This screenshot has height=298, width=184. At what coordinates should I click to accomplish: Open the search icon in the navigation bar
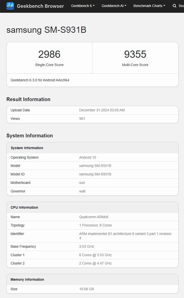[x=174, y=6]
